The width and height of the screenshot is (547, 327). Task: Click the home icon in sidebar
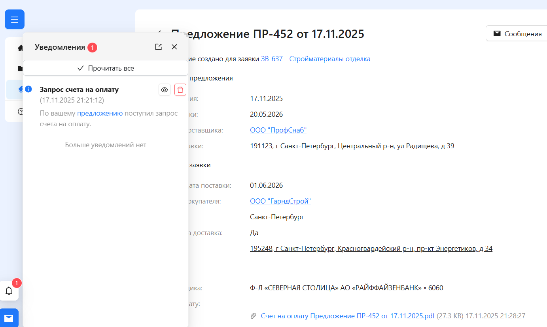coord(20,48)
